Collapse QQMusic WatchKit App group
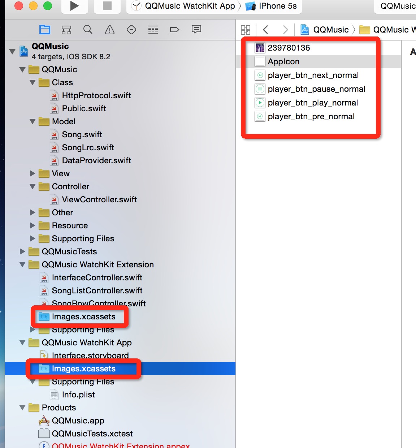Screen dimensions: 416x448 pos(22,343)
